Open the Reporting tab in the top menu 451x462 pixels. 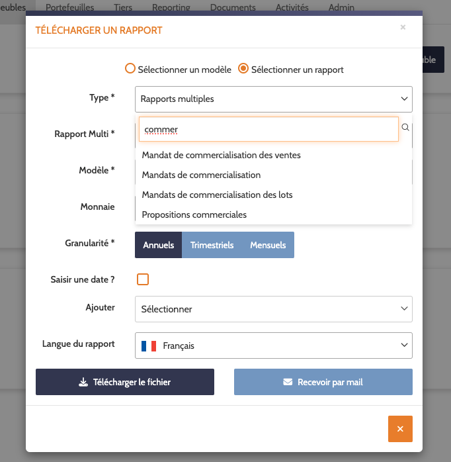click(171, 7)
